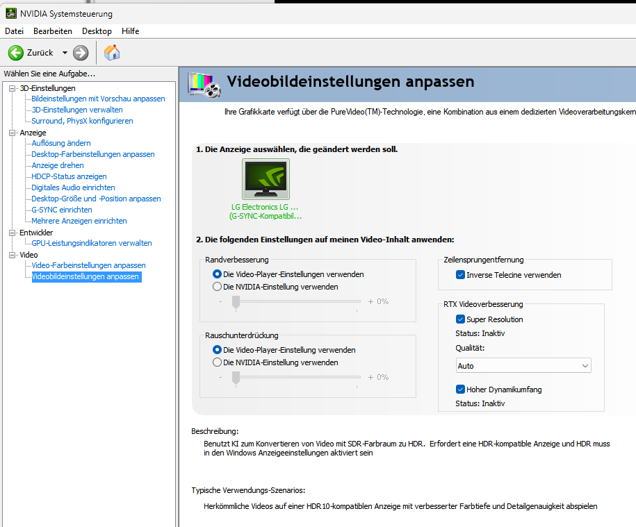Open the Datei menu
Screen dimensions: 636x527
point(14,31)
